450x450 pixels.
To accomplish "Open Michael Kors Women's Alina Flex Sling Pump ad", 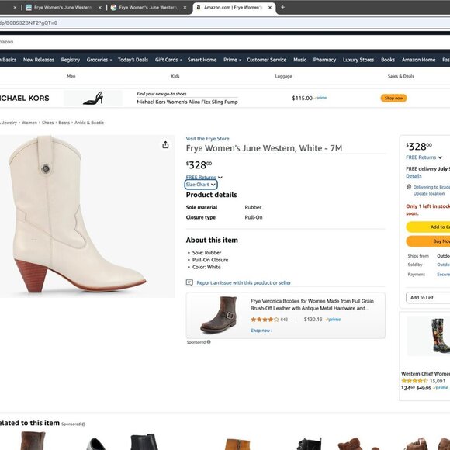I will tap(187, 102).
